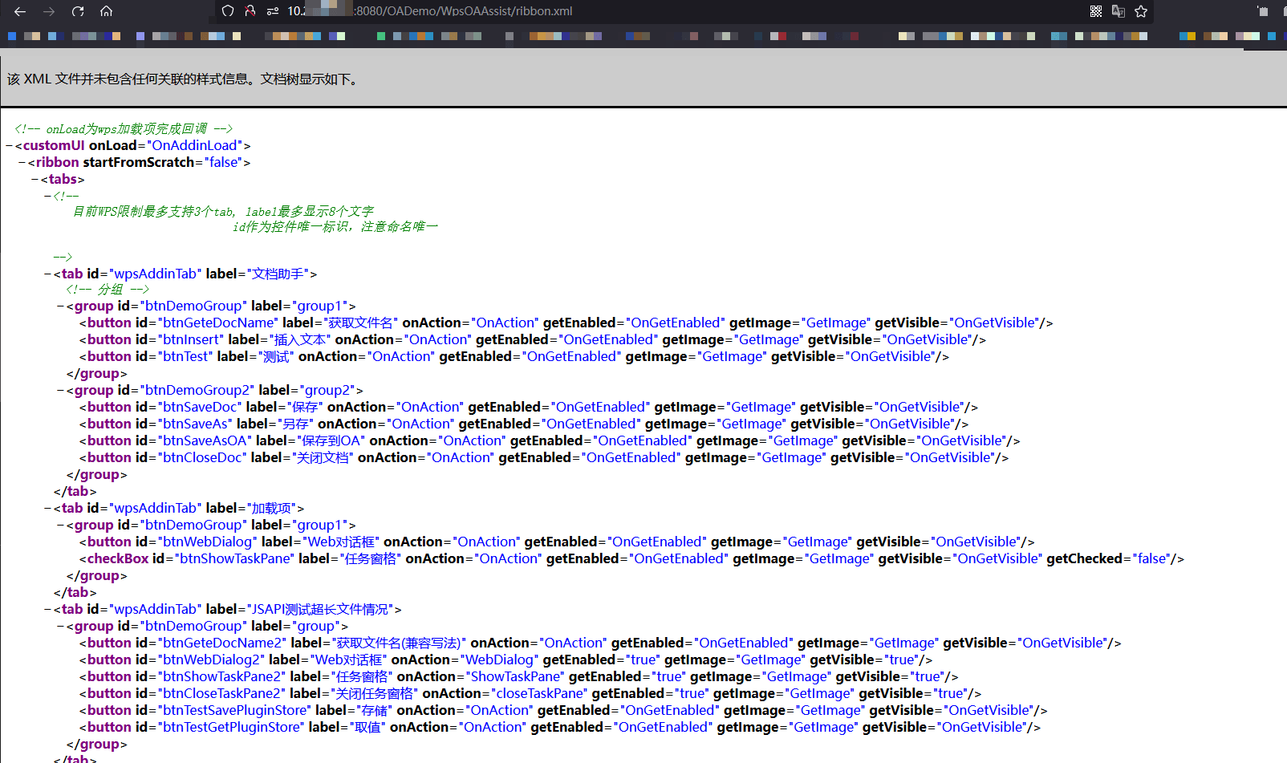Viewport: 1287px width, 763px height.
Task: Navigate forward using the forward arrow
Action: pyautogui.click(x=50, y=11)
